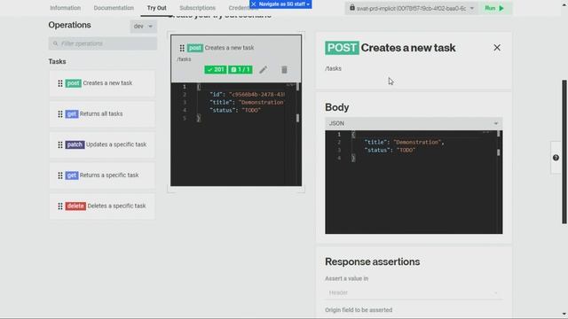Delete the scenario step with the trash icon
568x319 pixels.
click(x=284, y=69)
